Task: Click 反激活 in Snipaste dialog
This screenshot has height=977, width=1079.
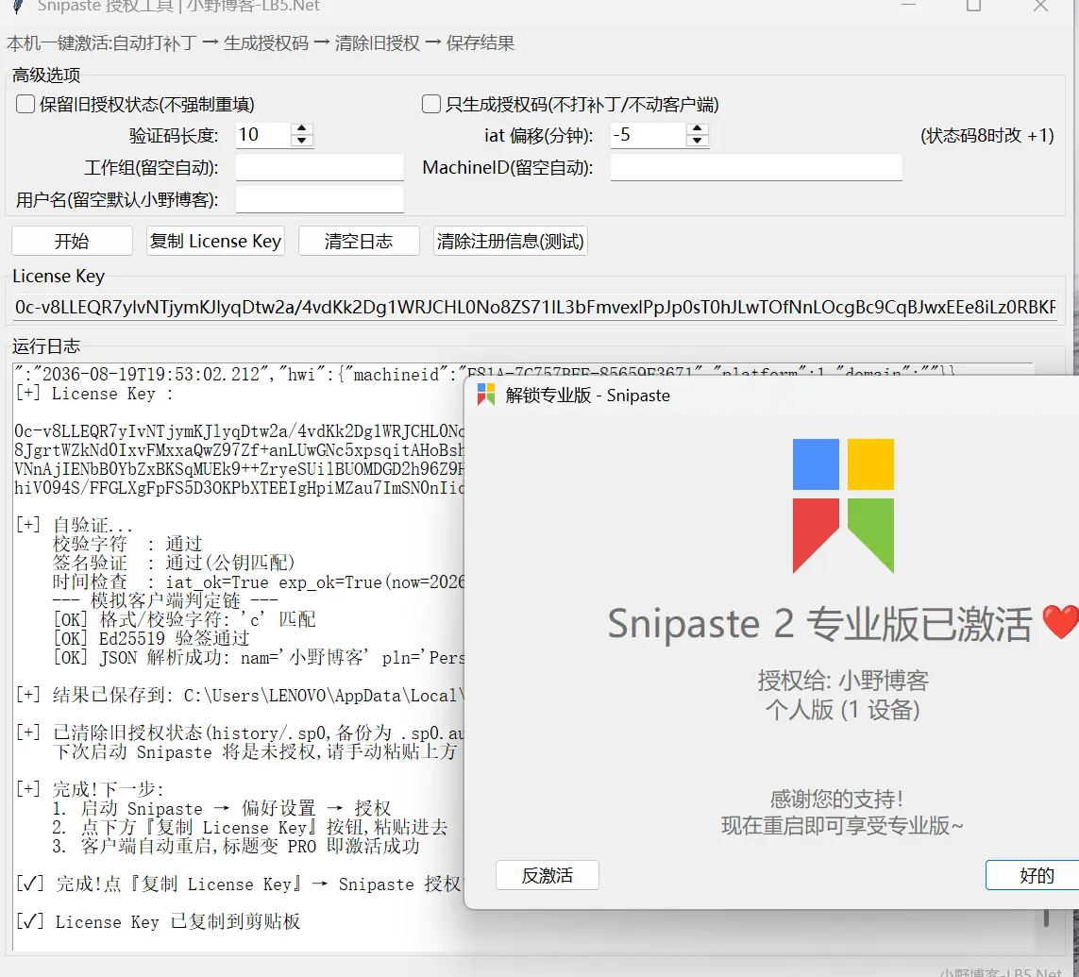Action: pos(548,875)
